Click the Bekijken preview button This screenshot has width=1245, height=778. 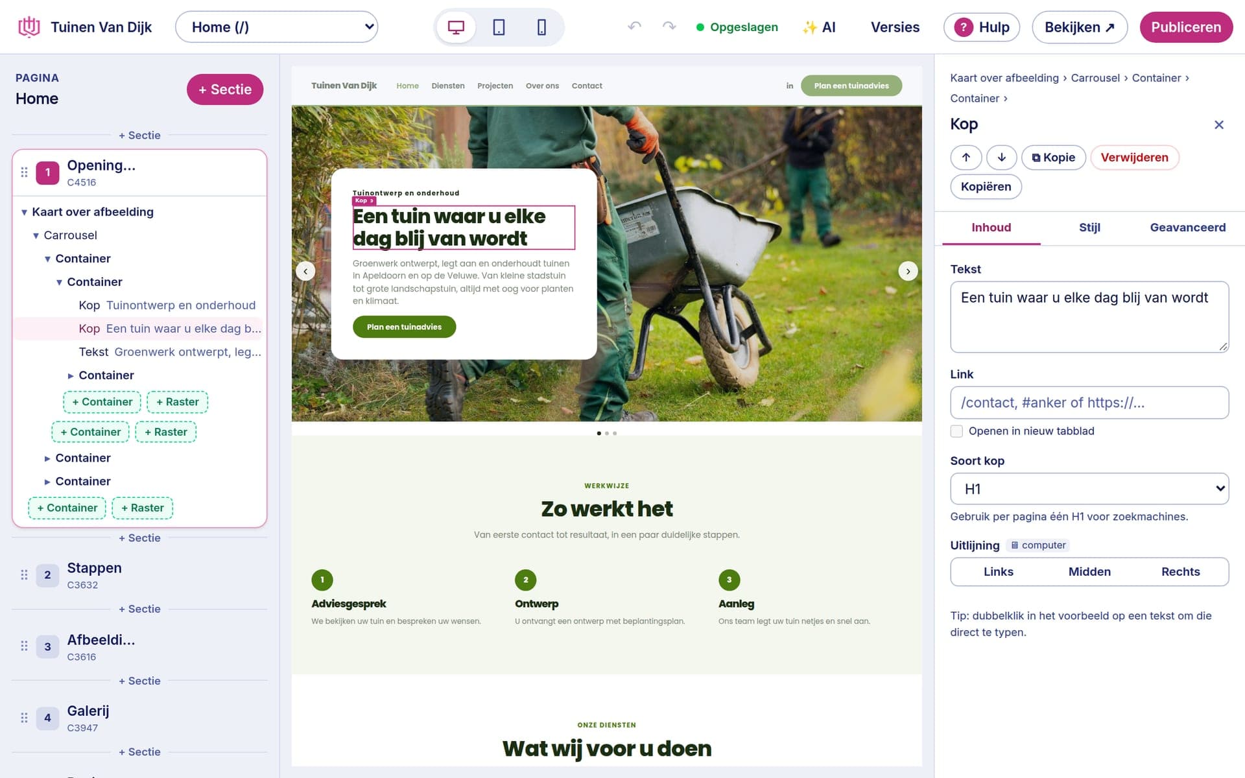(1080, 27)
